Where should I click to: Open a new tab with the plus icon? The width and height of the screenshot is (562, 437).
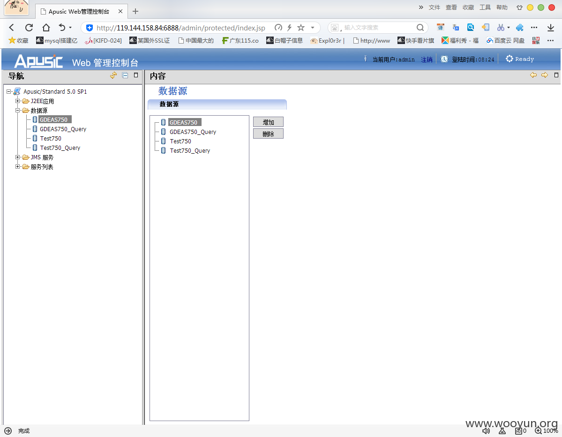click(135, 11)
